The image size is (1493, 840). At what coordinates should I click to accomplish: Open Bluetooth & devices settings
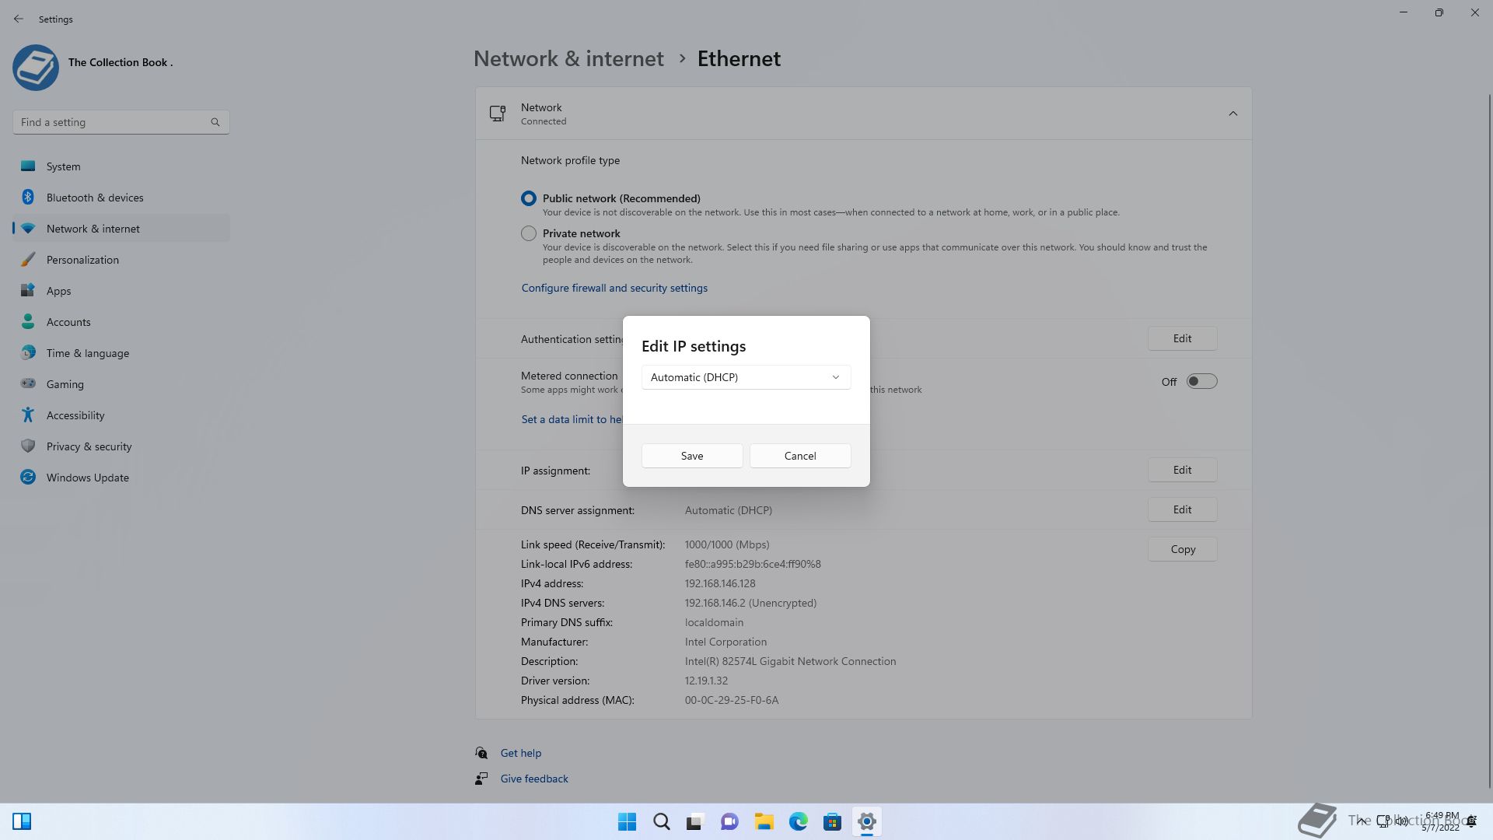[x=94, y=197]
